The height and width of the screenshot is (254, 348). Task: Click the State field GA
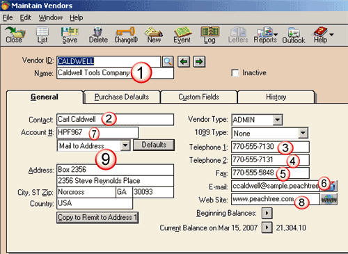(125, 192)
